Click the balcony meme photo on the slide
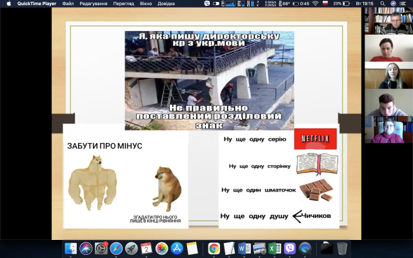413x258 pixels. click(209, 81)
